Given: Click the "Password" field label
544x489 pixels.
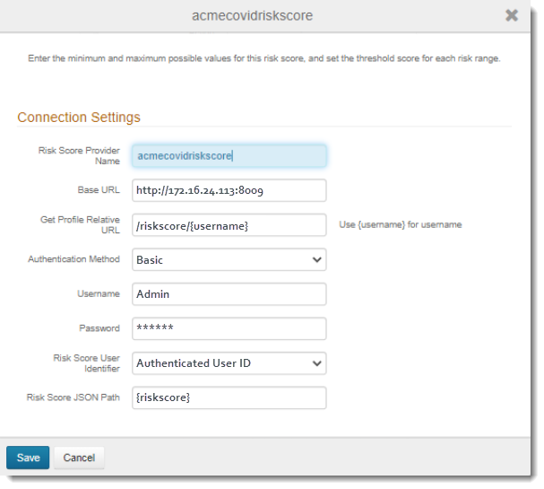Looking at the screenshot, I should (x=99, y=328).
